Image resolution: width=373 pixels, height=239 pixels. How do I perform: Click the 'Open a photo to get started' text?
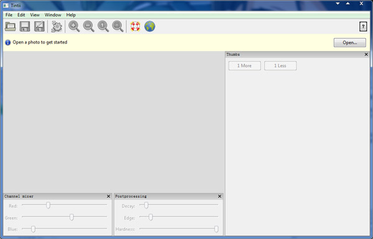click(x=40, y=42)
